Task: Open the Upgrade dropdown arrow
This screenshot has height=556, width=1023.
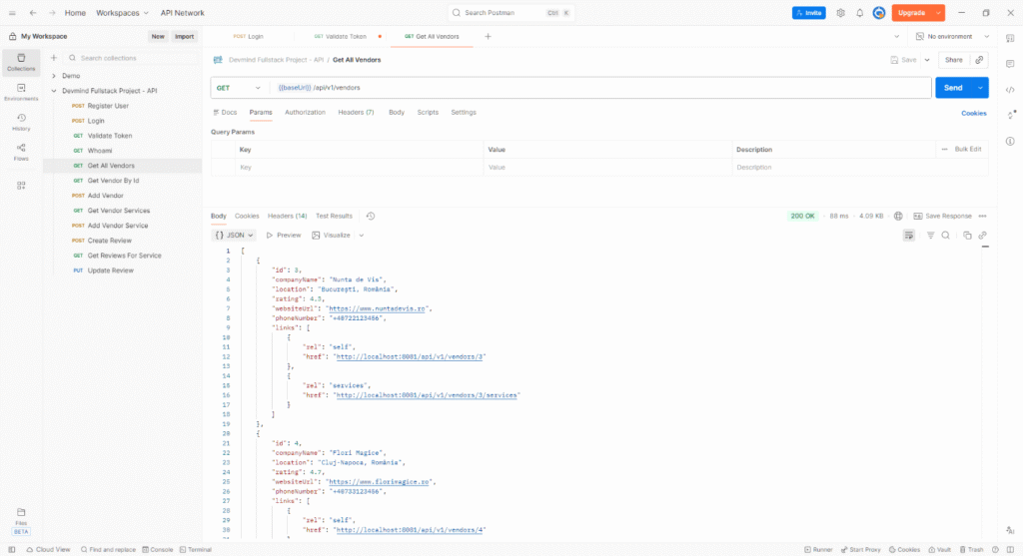Action: 938,13
